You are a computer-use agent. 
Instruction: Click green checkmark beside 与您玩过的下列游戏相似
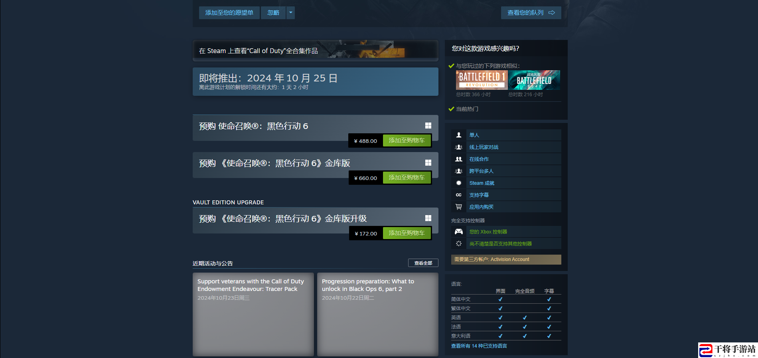pyautogui.click(x=451, y=66)
